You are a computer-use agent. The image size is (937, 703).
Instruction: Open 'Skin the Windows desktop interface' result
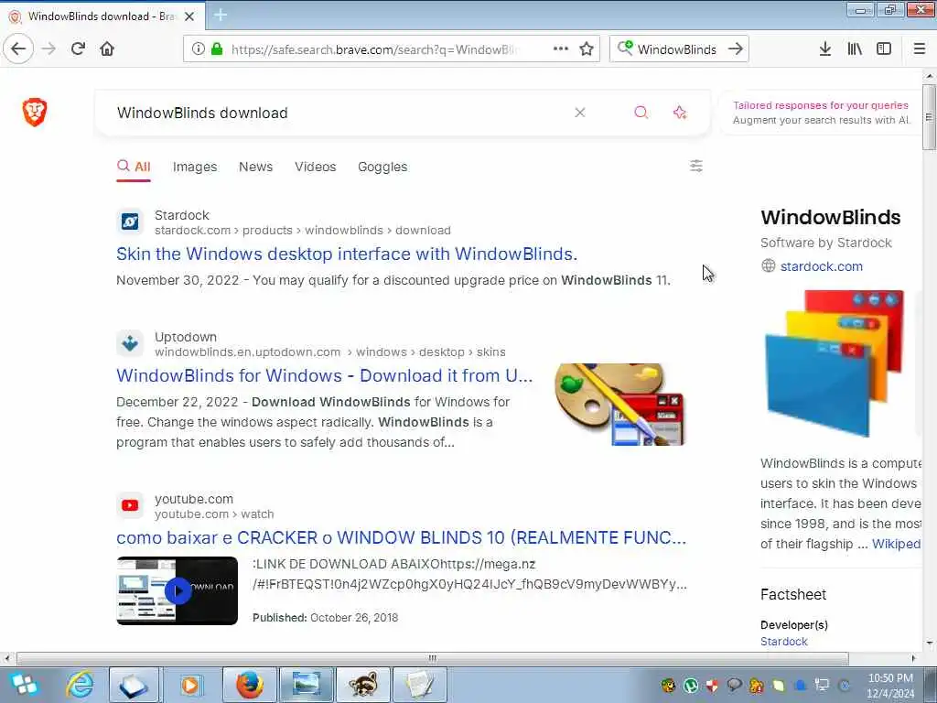347,254
